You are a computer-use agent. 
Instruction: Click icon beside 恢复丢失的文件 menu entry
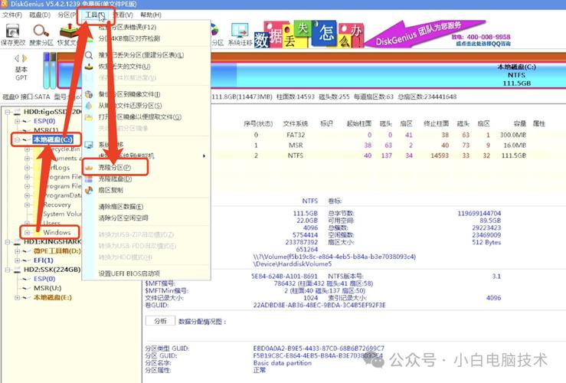89,67
